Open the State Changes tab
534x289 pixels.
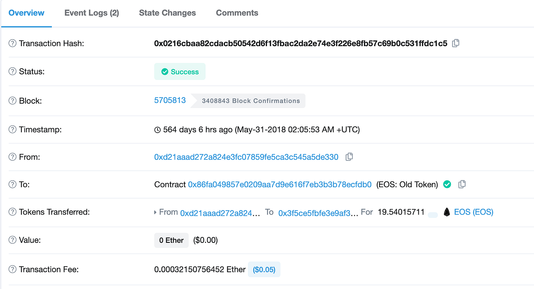tap(167, 13)
